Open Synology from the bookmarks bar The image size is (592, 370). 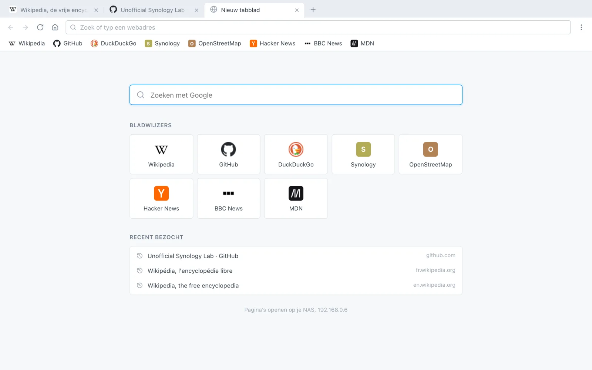click(162, 44)
